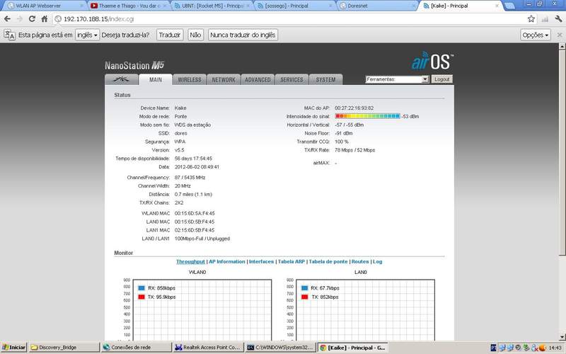Click the translate icon in the infobar
Viewport: 566px width, 354px height.
click(9, 35)
